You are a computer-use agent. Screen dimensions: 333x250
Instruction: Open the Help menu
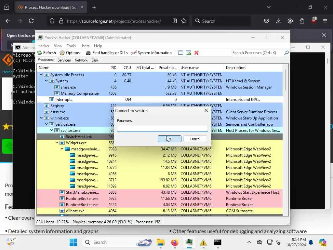click(x=98, y=46)
